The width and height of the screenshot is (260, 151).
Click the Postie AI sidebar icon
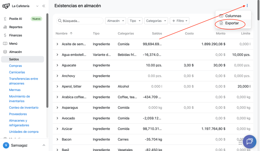click(5, 19)
